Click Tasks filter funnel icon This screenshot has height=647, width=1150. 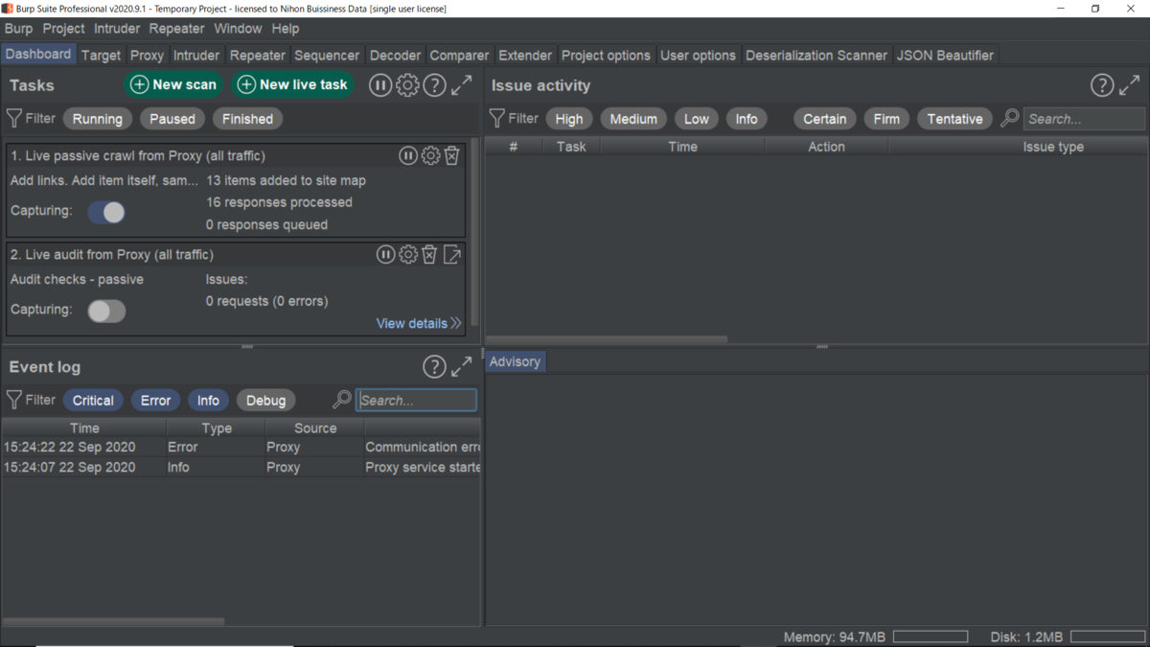14,119
